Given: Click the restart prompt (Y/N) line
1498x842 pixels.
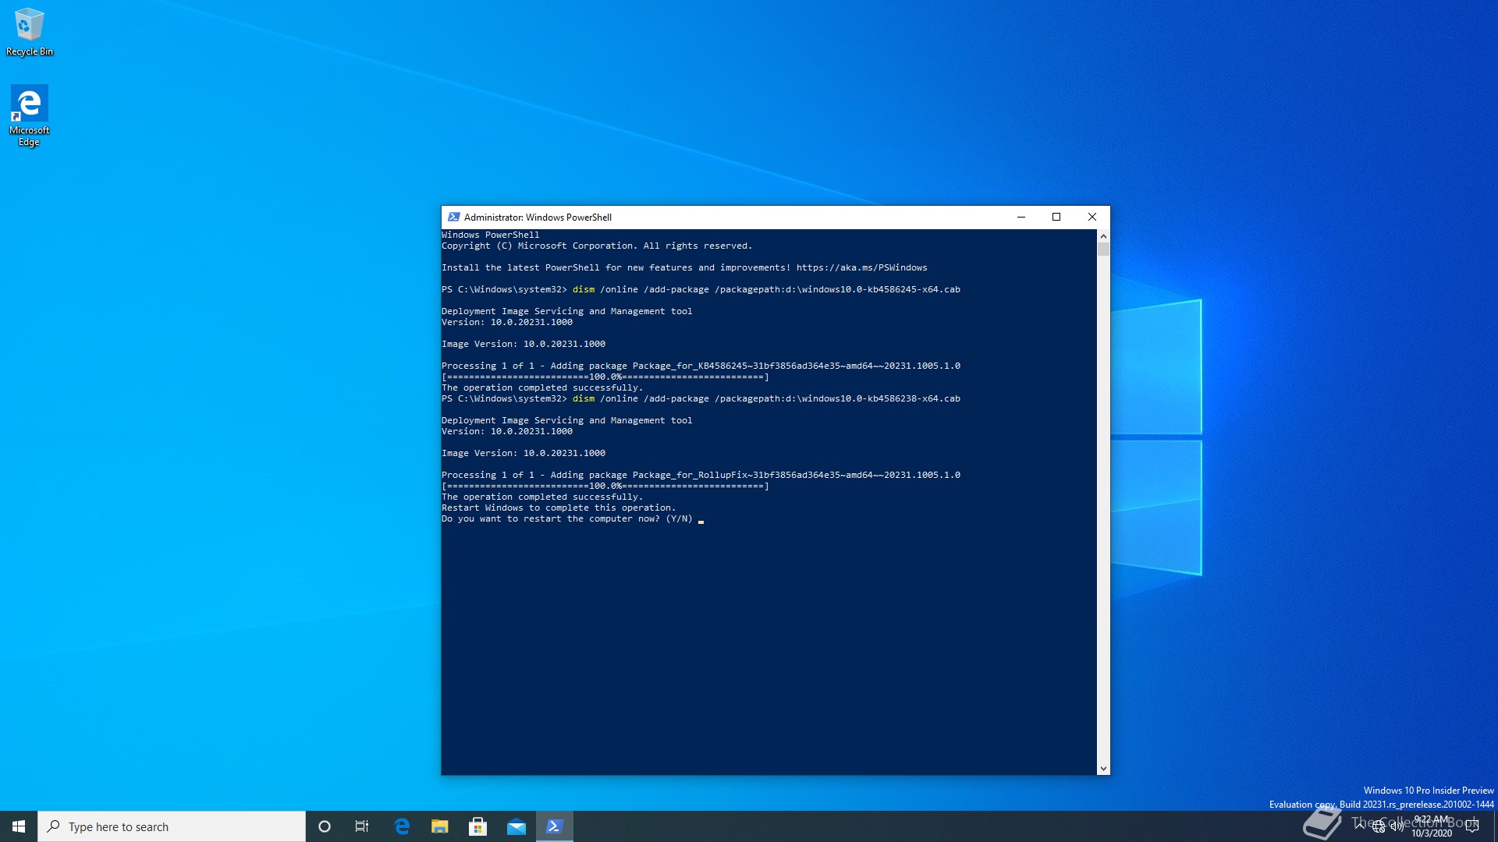Looking at the screenshot, I should [567, 518].
